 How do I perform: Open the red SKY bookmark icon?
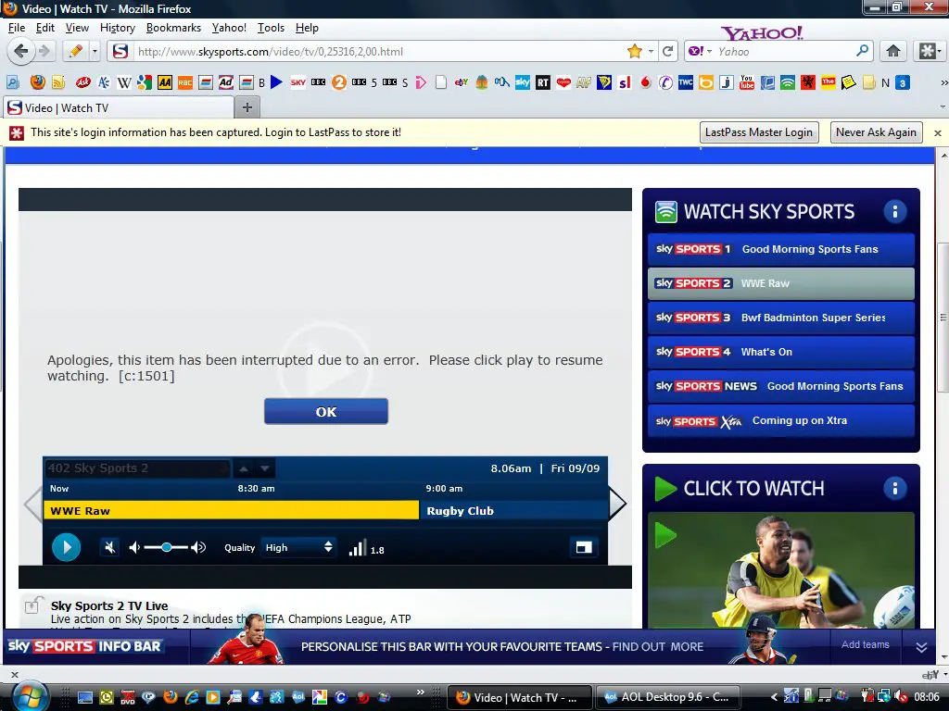(297, 82)
